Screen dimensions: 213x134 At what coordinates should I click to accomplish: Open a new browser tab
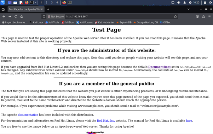(x=48, y=9)
